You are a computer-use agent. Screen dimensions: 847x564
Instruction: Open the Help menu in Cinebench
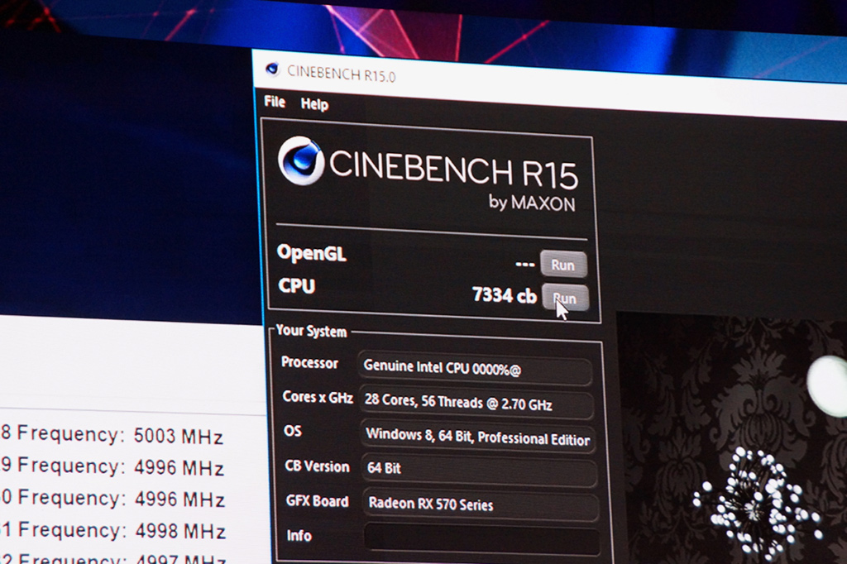[x=314, y=104]
